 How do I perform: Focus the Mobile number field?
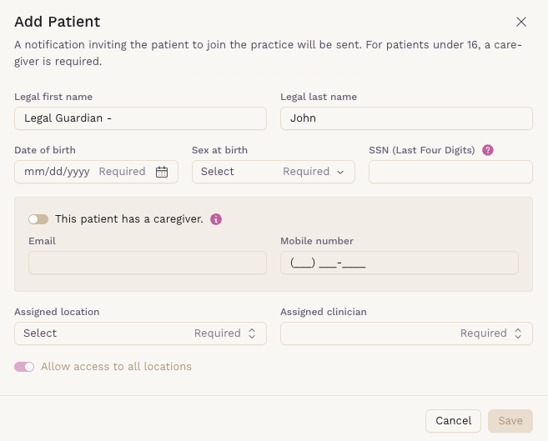399,263
